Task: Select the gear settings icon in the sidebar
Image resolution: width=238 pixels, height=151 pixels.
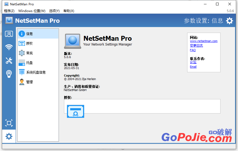Action: pyautogui.click(x=9, y=136)
